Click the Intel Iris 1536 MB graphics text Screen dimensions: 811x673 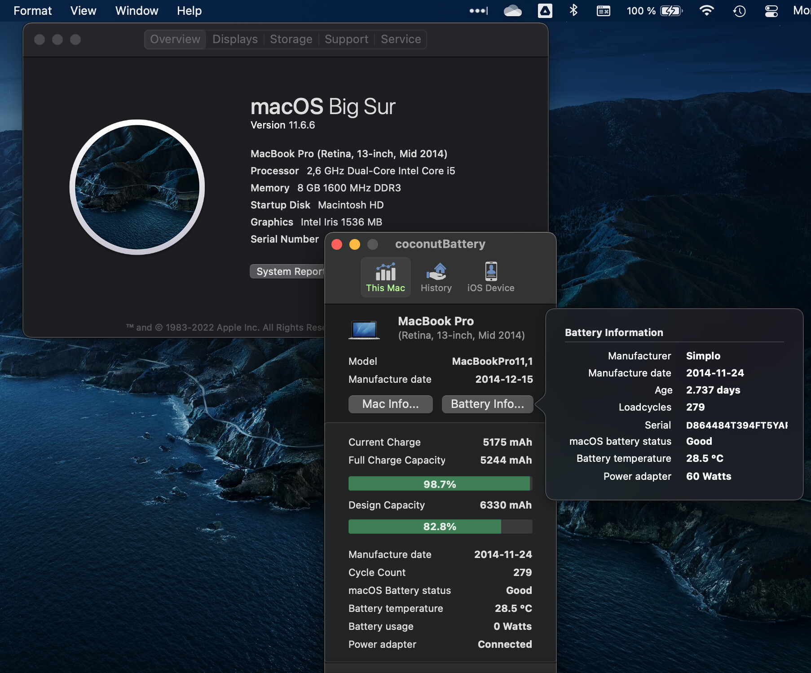[341, 222]
